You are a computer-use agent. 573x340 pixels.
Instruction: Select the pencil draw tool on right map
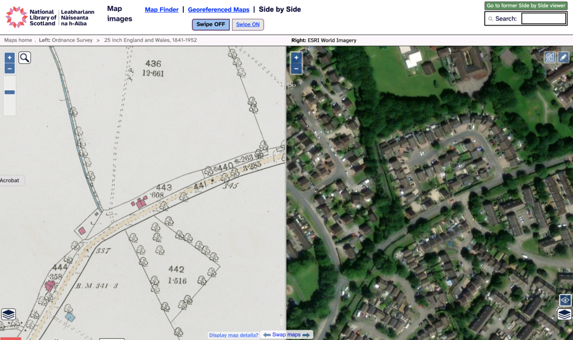[x=563, y=57]
